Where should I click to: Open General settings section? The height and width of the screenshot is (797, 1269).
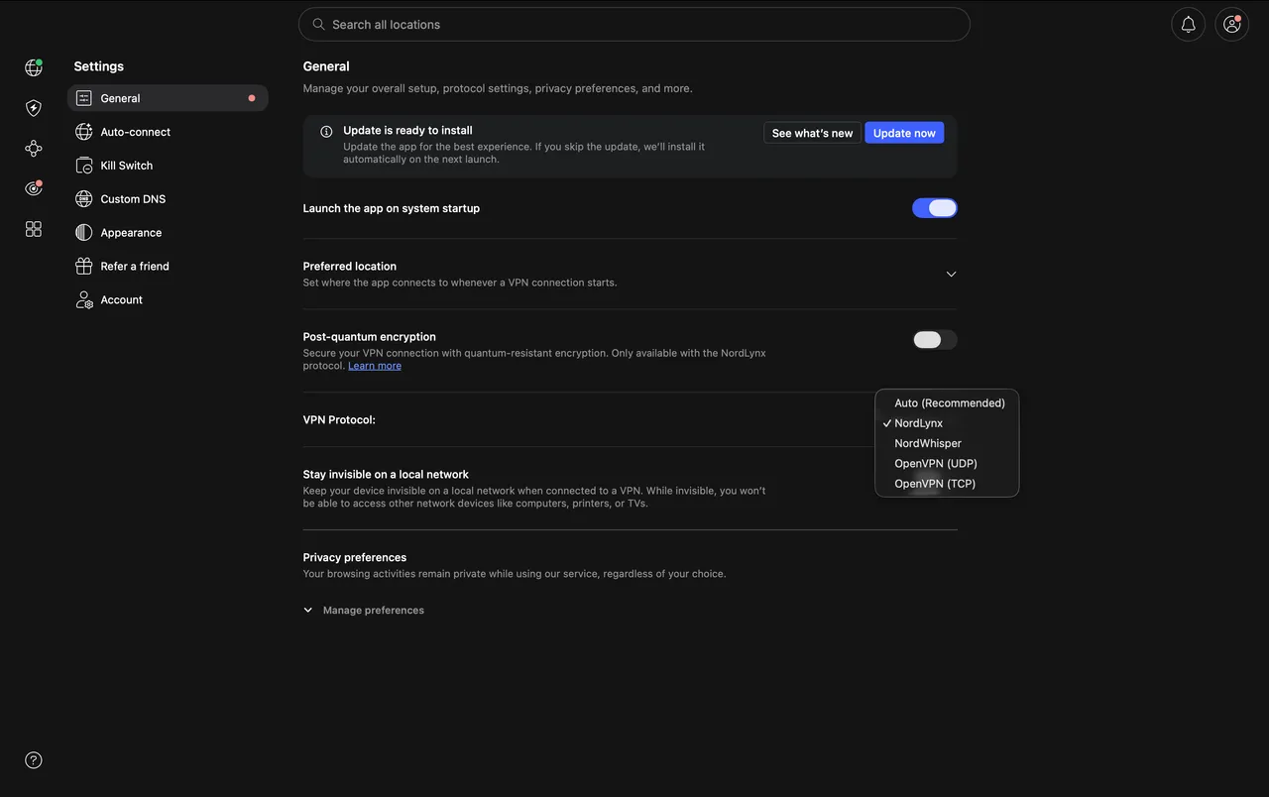(x=168, y=98)
